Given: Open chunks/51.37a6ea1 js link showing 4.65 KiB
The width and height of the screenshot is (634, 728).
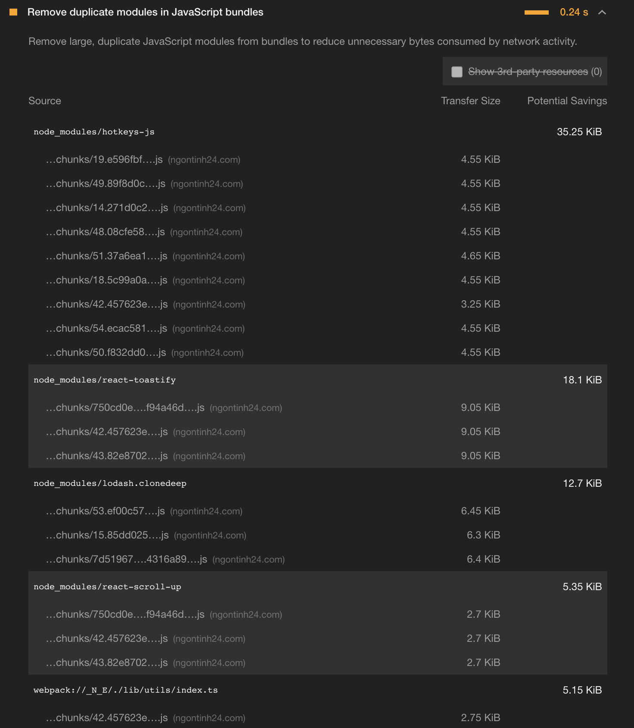Looking at the screenshot, I should 106,255.
